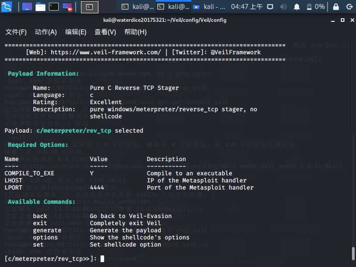Open the 编辑(E) menu
Viewport: 356px width, 267px height.
[x=76, y=32]
